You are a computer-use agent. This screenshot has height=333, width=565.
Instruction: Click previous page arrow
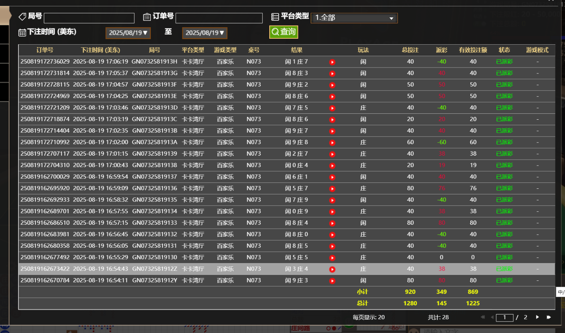(x=492, y=317)
